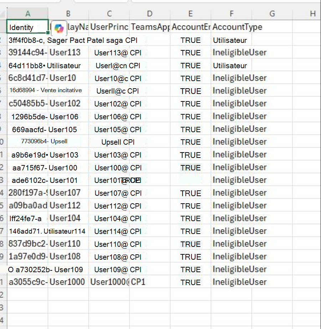Viewport: 321px width, 329px height.
Task: Click the User1000 display name cell
Action: pyautogui.click(x=68, y=282)
